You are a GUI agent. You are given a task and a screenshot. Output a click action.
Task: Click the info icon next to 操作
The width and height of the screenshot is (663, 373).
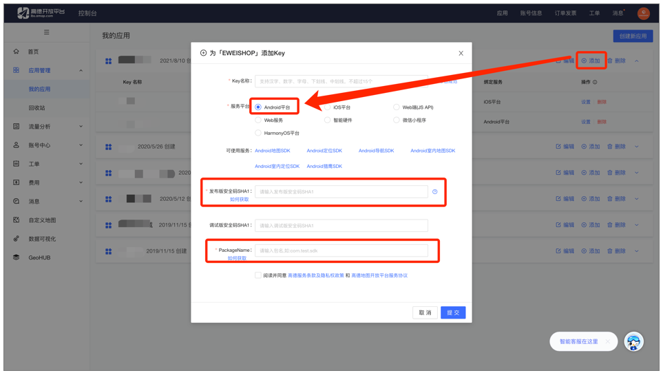595,82
